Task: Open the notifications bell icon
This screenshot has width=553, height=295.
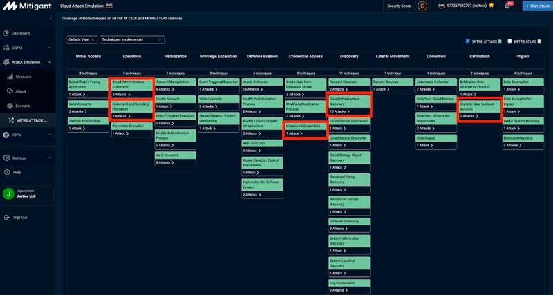Action: tap(507, 6)
